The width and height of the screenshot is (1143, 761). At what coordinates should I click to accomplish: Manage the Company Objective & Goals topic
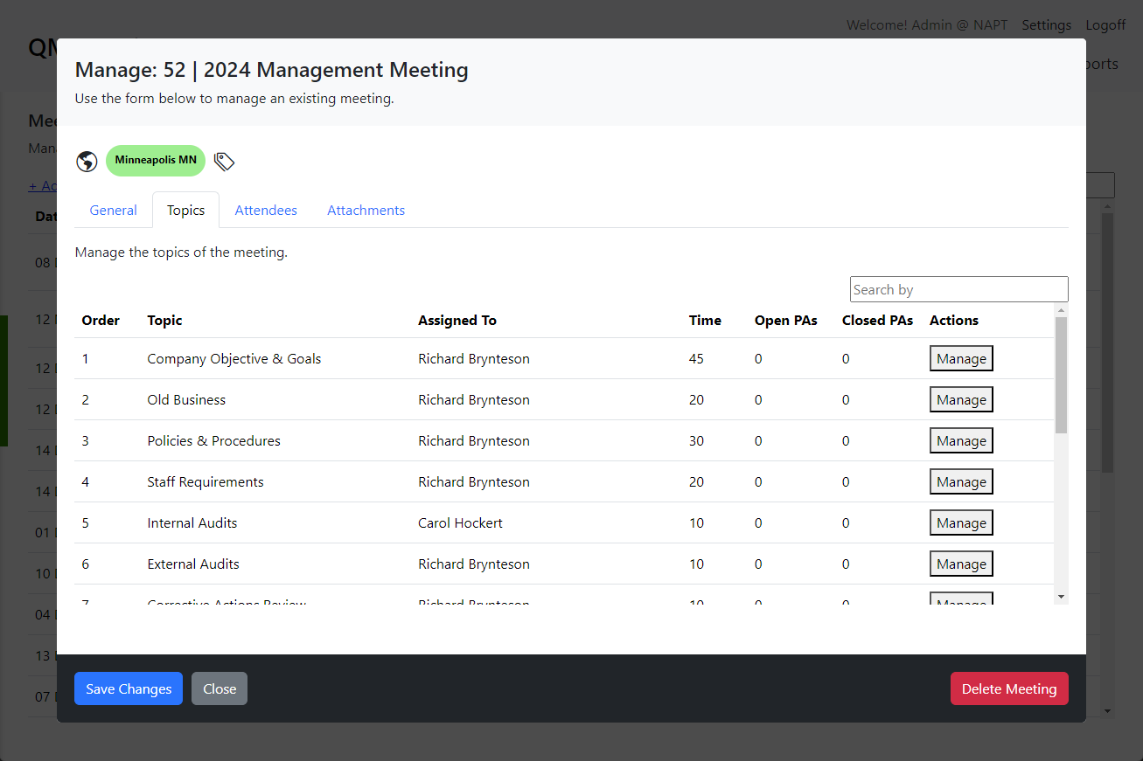pos(961,359)
